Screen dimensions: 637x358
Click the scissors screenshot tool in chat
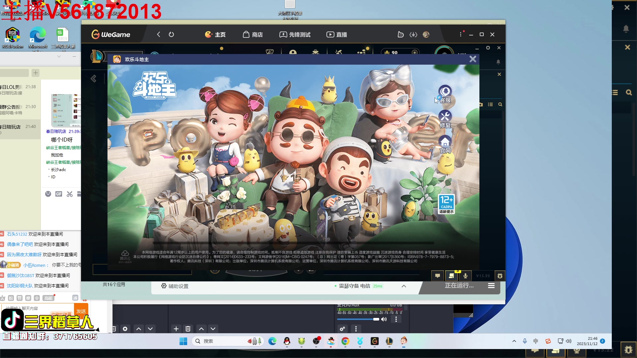click(x=70, y=194)
